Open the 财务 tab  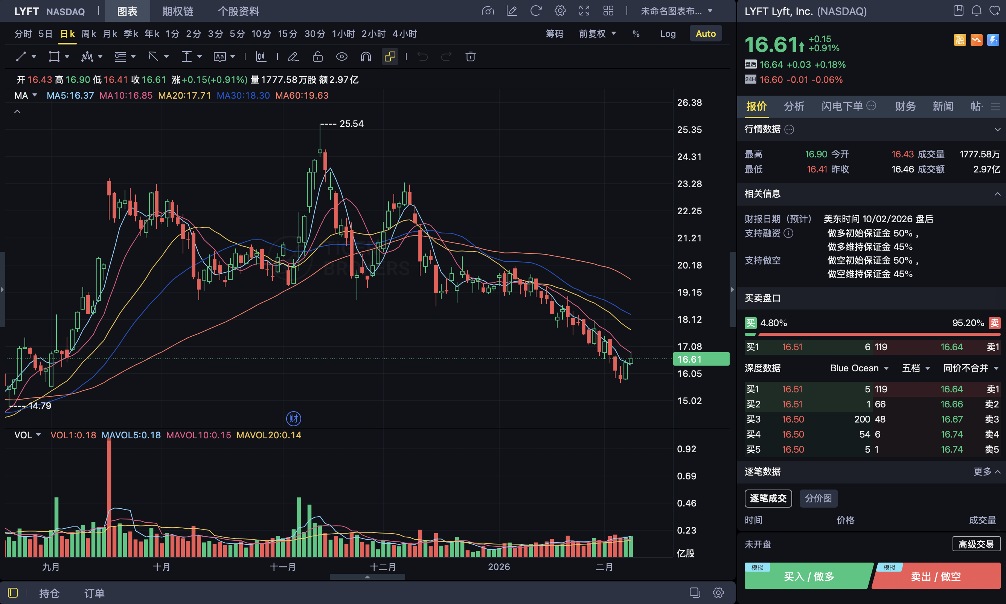tap(905, 106)
